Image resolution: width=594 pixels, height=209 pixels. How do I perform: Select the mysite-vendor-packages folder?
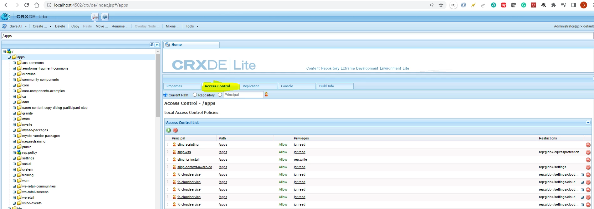tap(41, 136)
